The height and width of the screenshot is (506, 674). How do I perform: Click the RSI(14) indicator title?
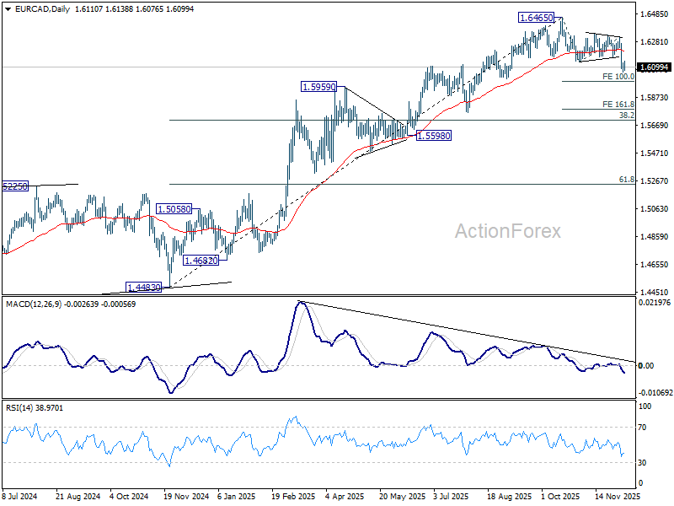(19, 408)
